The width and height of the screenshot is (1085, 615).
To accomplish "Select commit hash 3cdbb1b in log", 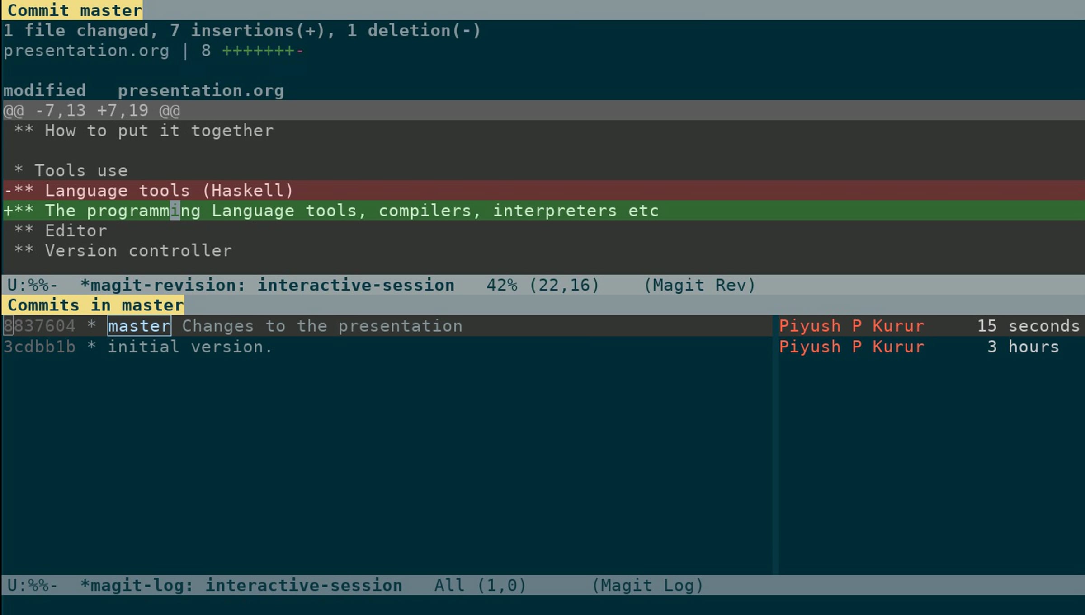I will 40,347.
